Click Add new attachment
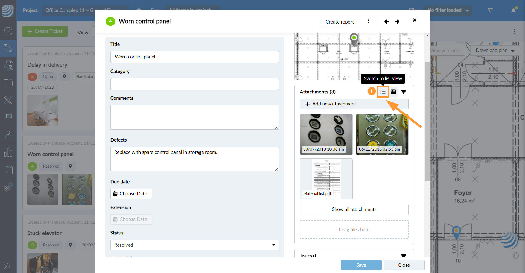Viewport: 525px width, 273px height. tap(354, 104)
